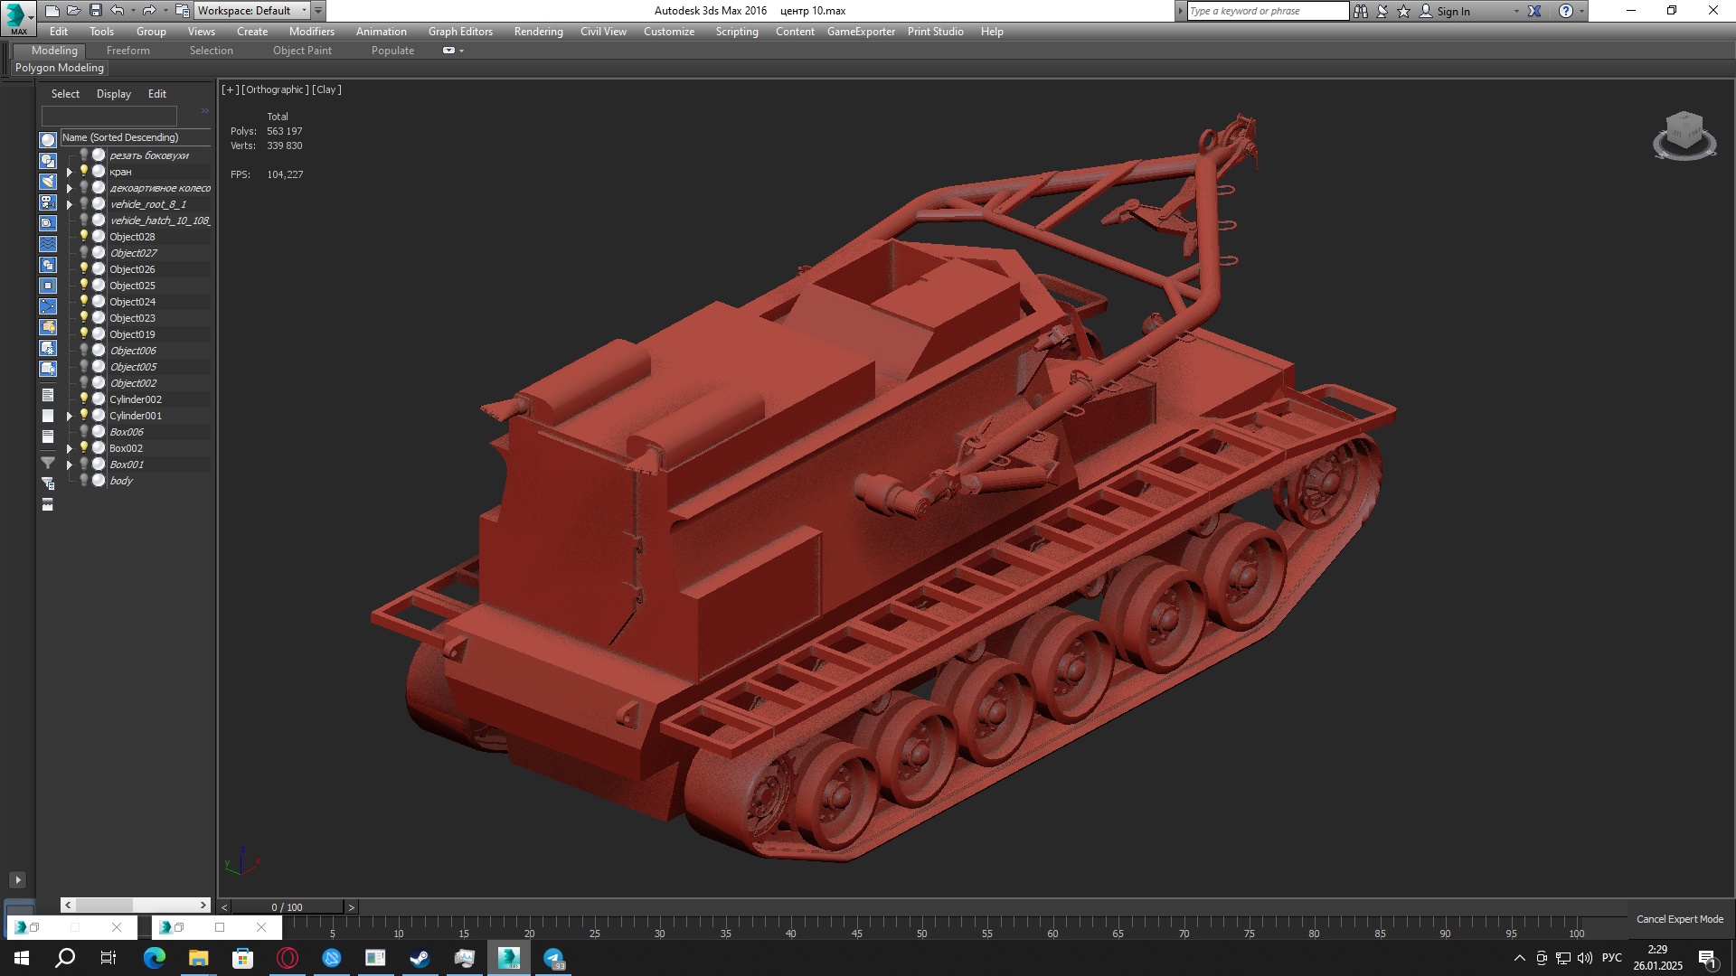Image resolution: width=1736 pixels, height=976 pixels.
Task: Open the Rendering menu
Action: click(538, 32)
